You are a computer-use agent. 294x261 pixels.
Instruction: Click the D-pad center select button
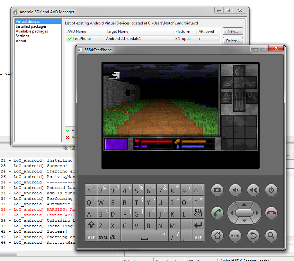tap(244, 213)
